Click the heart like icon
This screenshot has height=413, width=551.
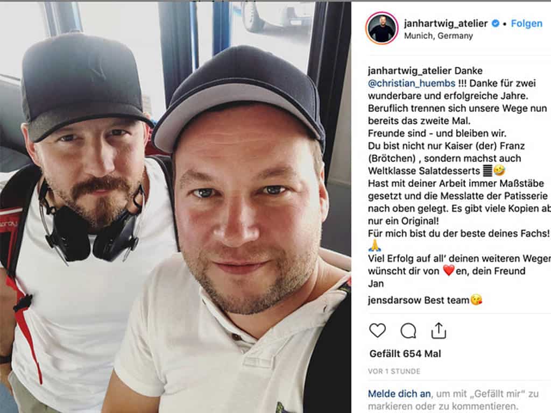click(x=377, y=331)
